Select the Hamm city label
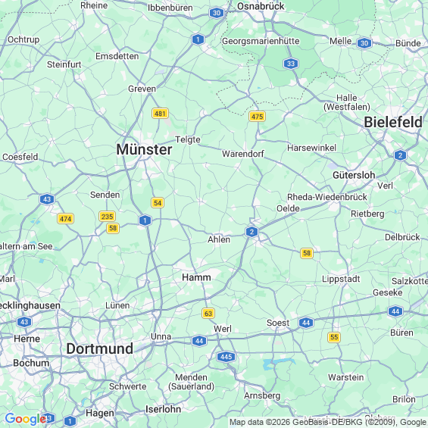The width and height of the screenshot is (428, 428). 196,277
